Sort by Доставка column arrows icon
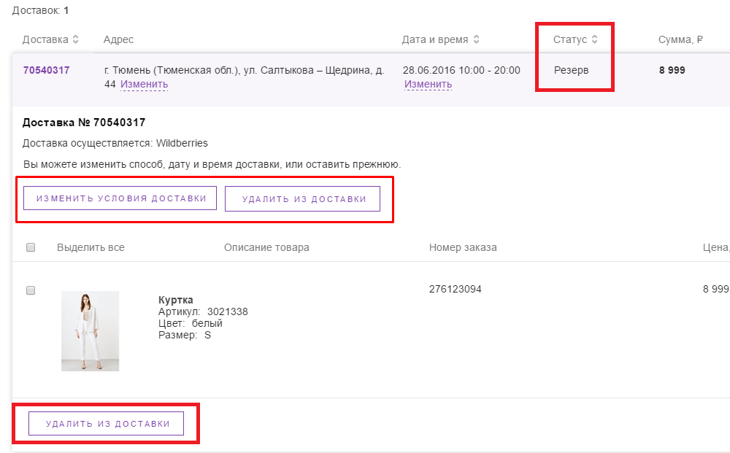Image resolution: width=730 pixels, height=453 pixels. (x=75, y=39)
